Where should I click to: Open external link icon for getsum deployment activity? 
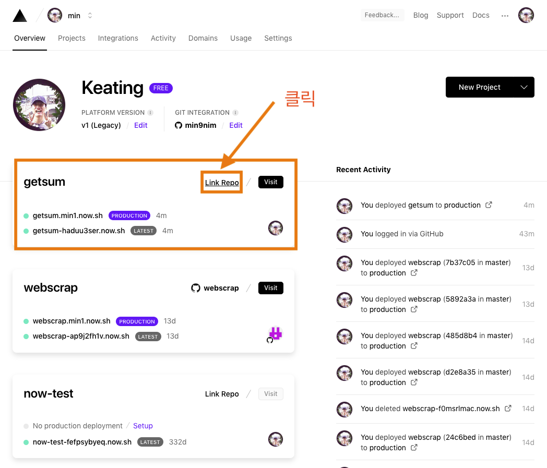pos(489,205)
